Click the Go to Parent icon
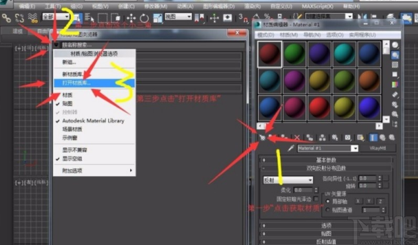The image size is (418, 245). point(382,138)
